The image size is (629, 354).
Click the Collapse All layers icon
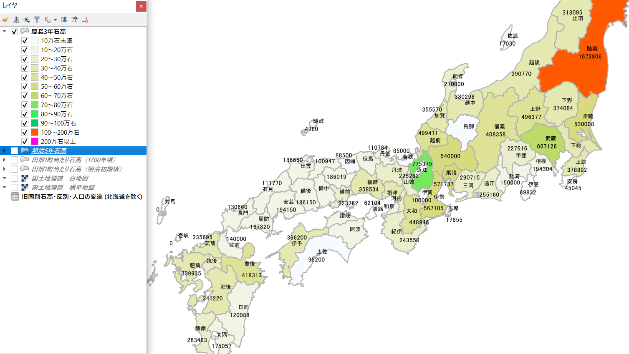click(x=74, y=20)
